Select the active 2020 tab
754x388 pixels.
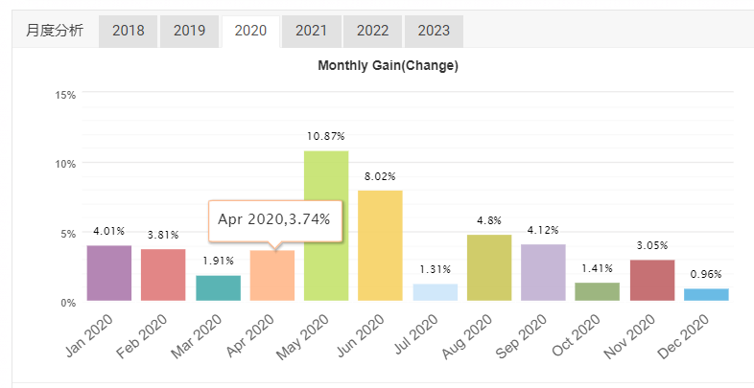click(x=250, y=31)
